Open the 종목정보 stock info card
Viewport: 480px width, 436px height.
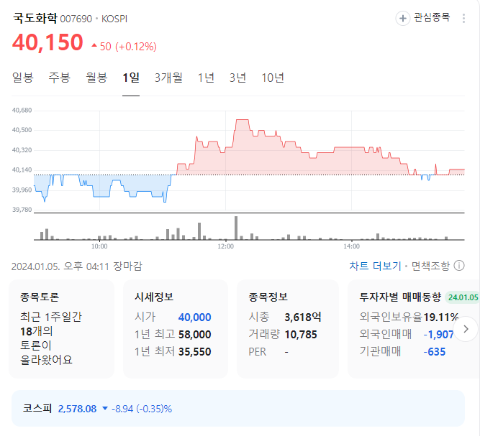click(288, 329)
